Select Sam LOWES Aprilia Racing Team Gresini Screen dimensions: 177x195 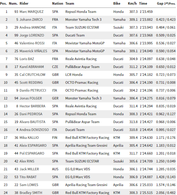pos(86,185)
